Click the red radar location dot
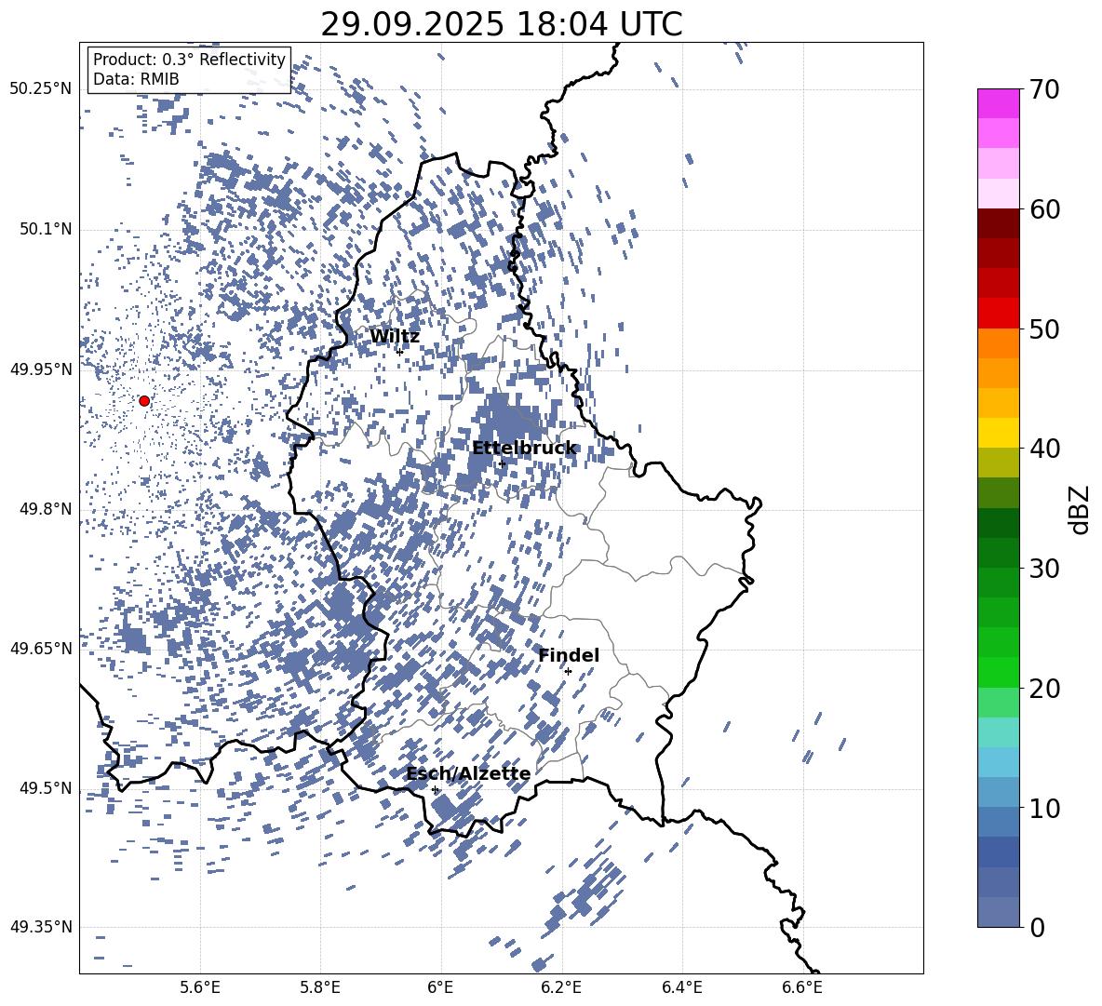Screen dimensions: 1102x1006 (144, 401)
